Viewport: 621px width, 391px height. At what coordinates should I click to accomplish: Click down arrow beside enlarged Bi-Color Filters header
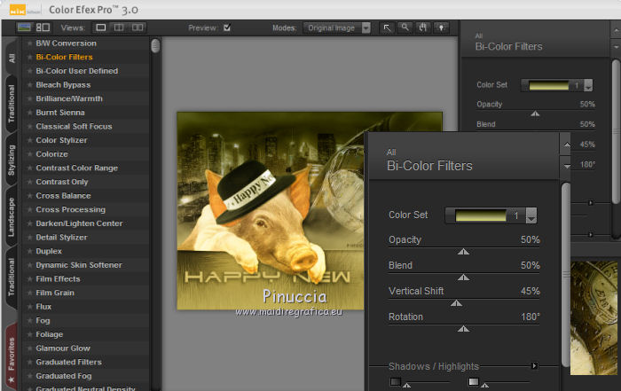coord(567,167)
